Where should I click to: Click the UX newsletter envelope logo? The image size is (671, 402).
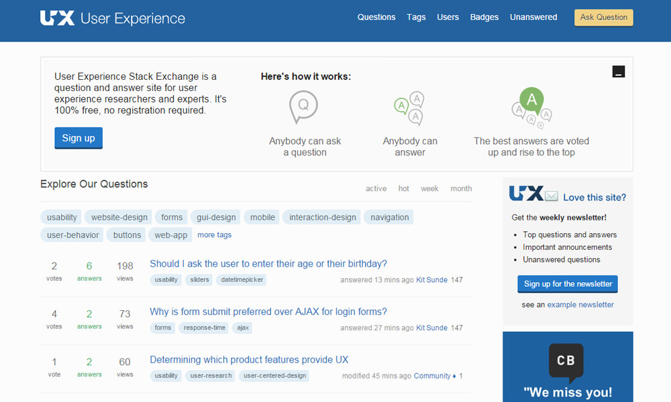tap(533, 194)
